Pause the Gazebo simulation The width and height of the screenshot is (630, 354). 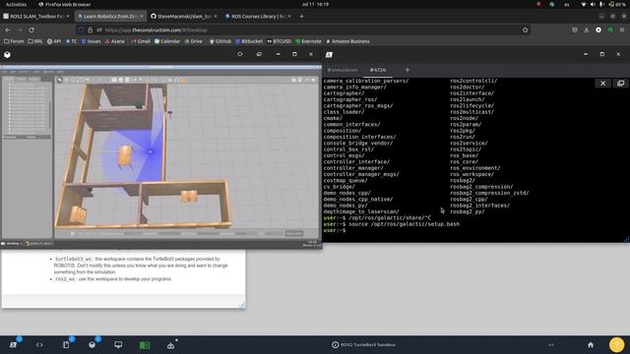(72, 233)
